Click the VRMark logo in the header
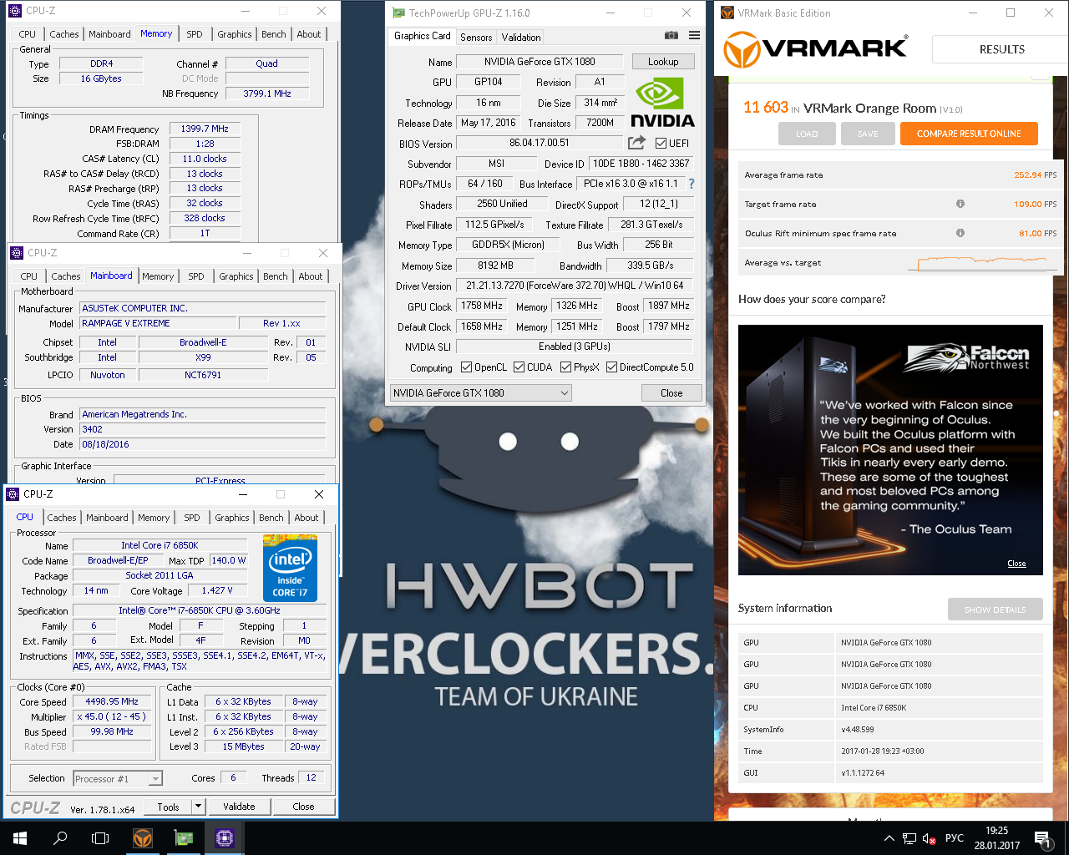The height and width of the screenshot is (855, 1069). tap(814, 48)
